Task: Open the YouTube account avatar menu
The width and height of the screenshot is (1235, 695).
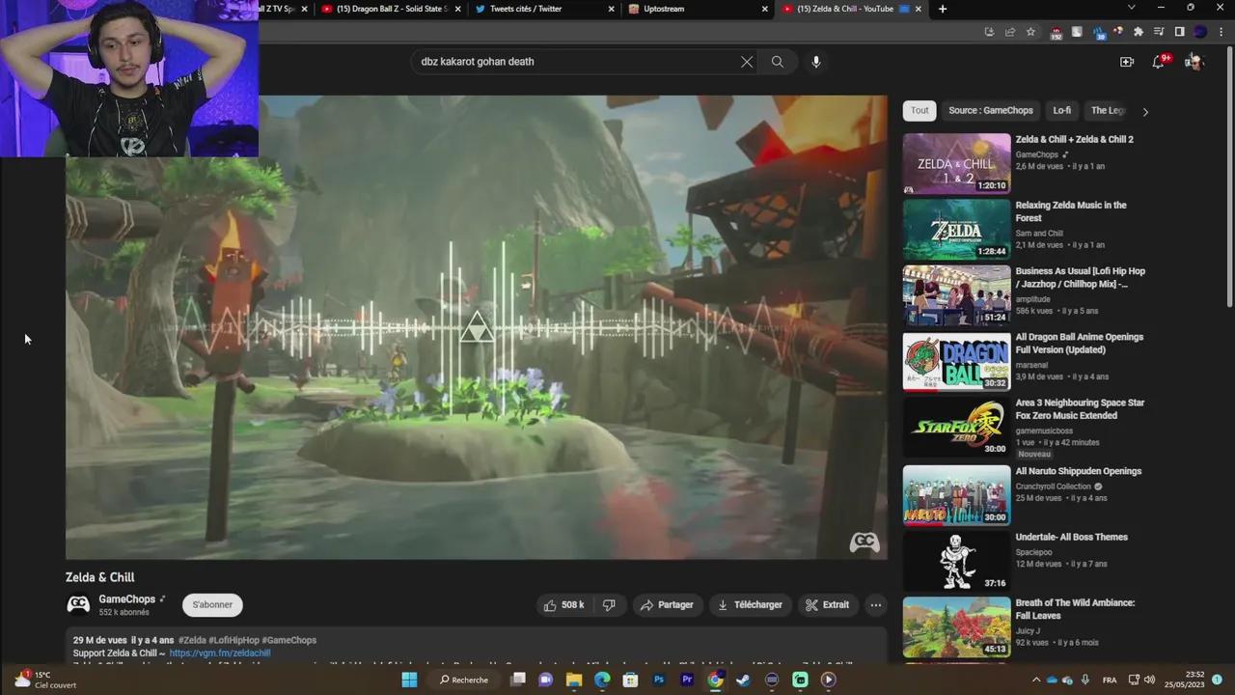Action: (x=1194, y=62)
